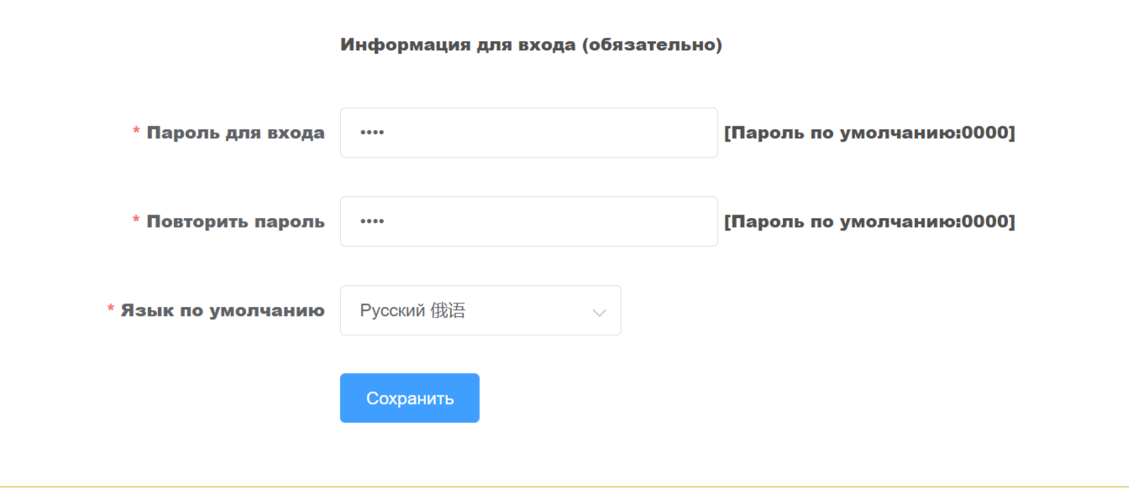Click the red asterisk beside Пароль для входа
Screen dimensions: 1129x493
click(x=136, y=132)
